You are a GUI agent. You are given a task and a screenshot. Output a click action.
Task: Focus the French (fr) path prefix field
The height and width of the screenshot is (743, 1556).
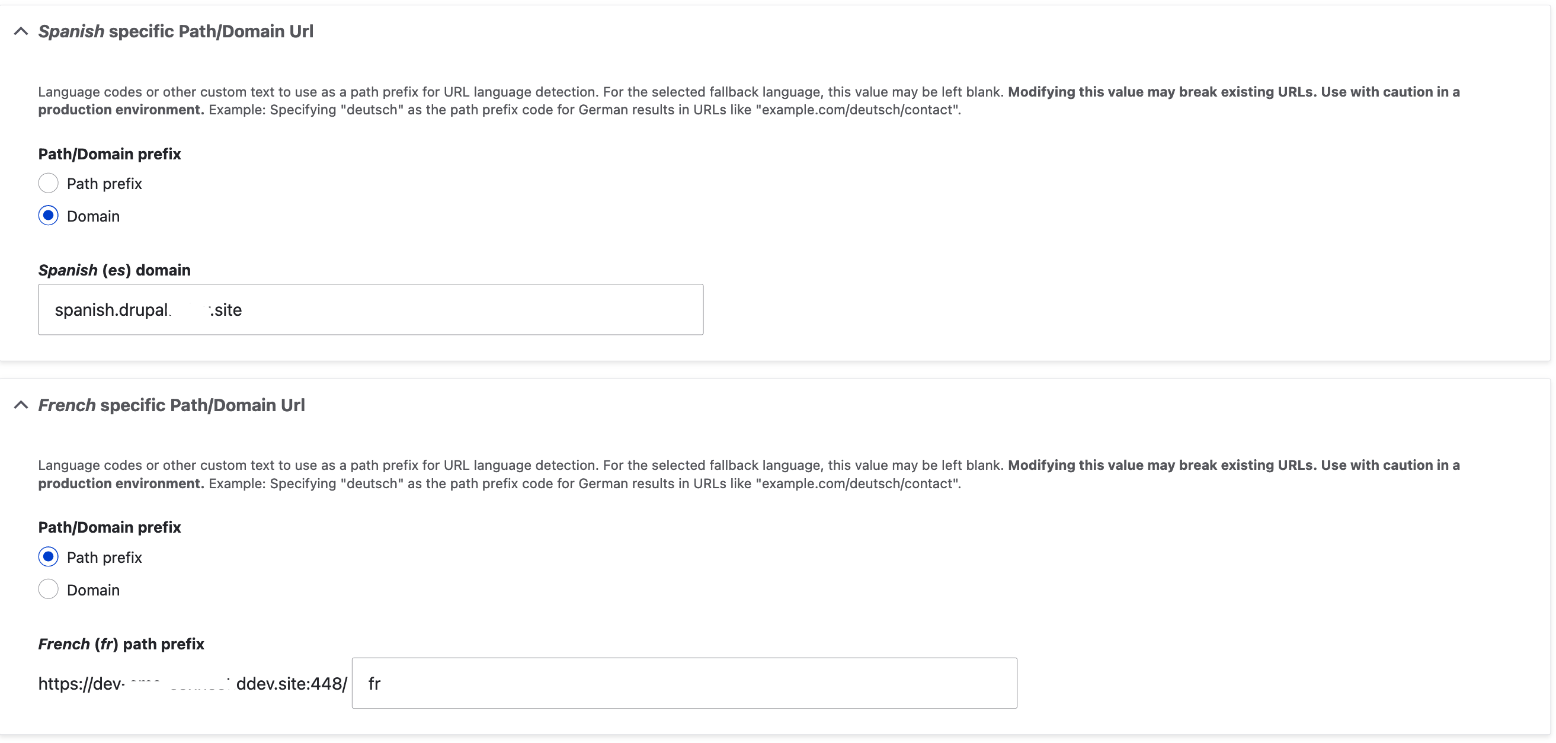point(684,683)
